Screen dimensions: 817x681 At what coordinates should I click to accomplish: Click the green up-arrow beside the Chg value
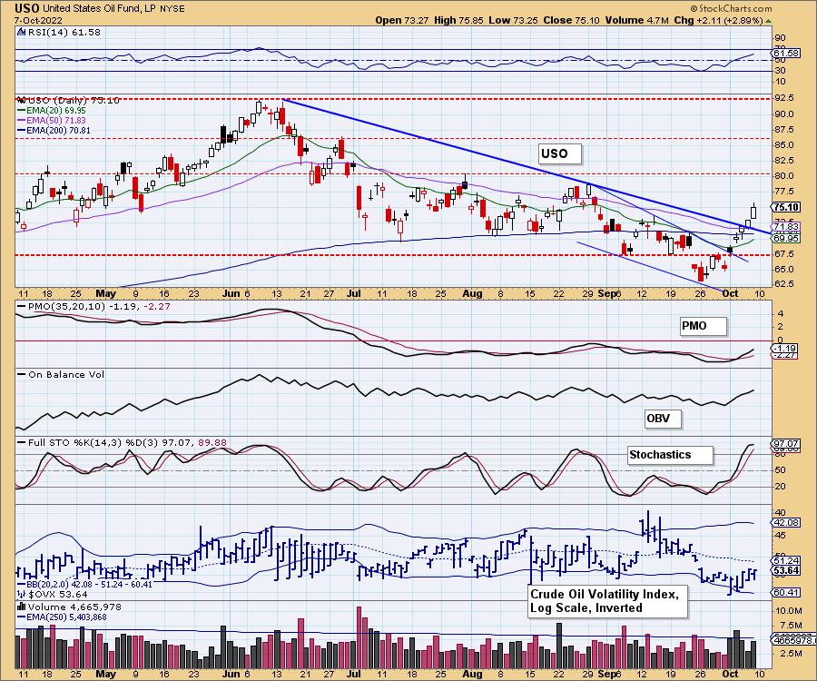[768, 21]
